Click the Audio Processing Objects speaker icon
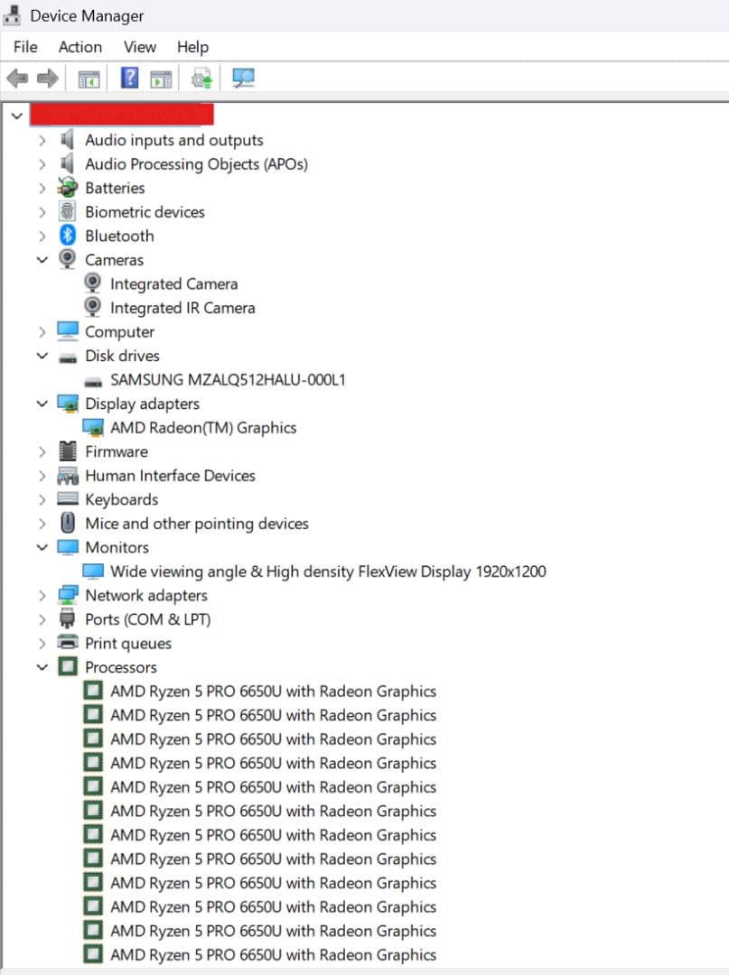 tap(67, 164)
